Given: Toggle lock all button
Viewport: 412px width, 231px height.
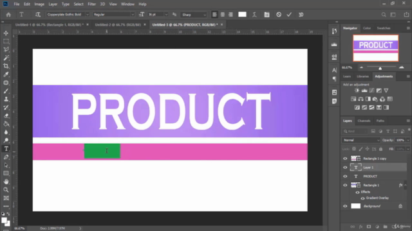Looking at the screenshot, I should pos(380,149).
